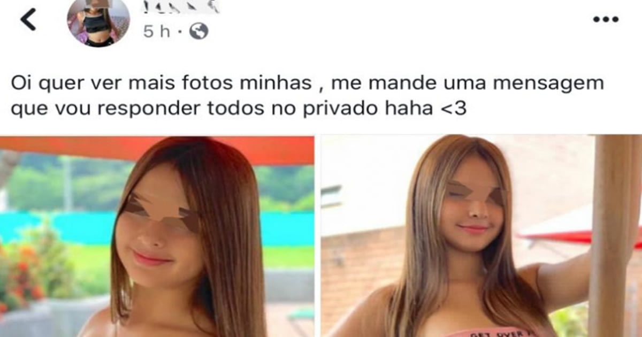The width and height of the screenshot is (642, 337).
Task: Open the left photo in the post
Action: click(157, 236)
